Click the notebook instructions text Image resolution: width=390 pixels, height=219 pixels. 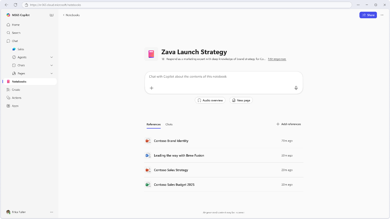click(x=216, y=59)
